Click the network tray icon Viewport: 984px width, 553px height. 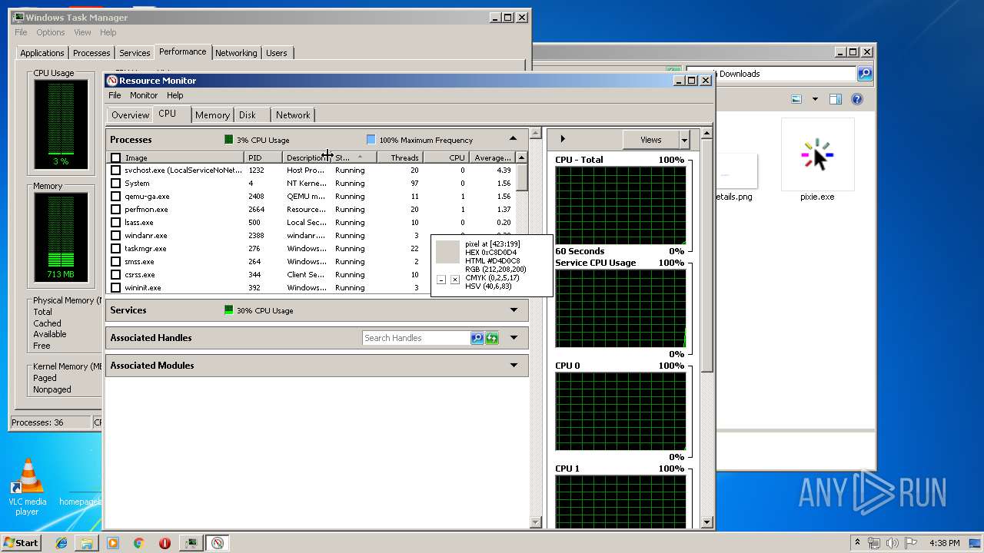tap(874, 543)
